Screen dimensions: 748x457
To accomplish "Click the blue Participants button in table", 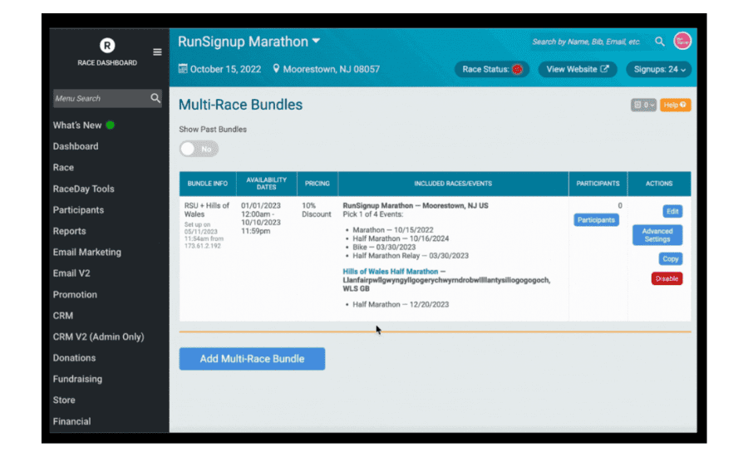I will click(596, 220).
